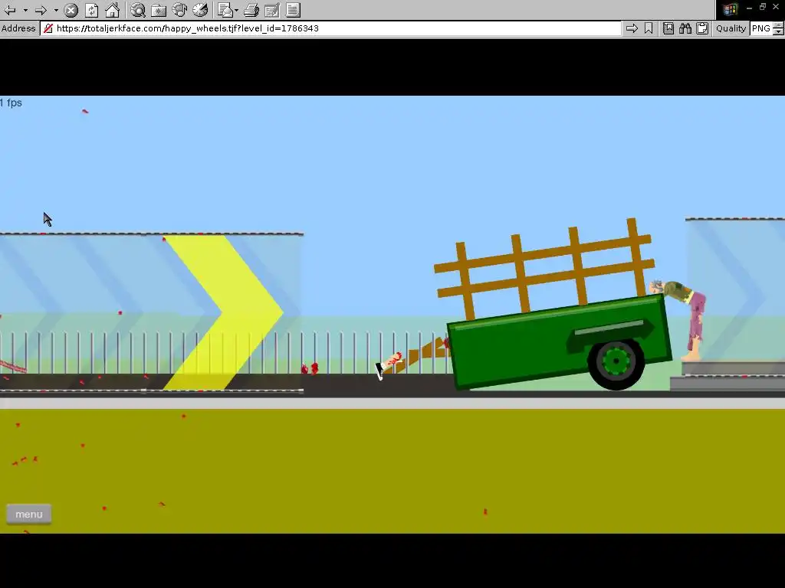This screenshot has height=588, width=785.
Task: Click the Quality label text
Action: (x=731, y=28)
